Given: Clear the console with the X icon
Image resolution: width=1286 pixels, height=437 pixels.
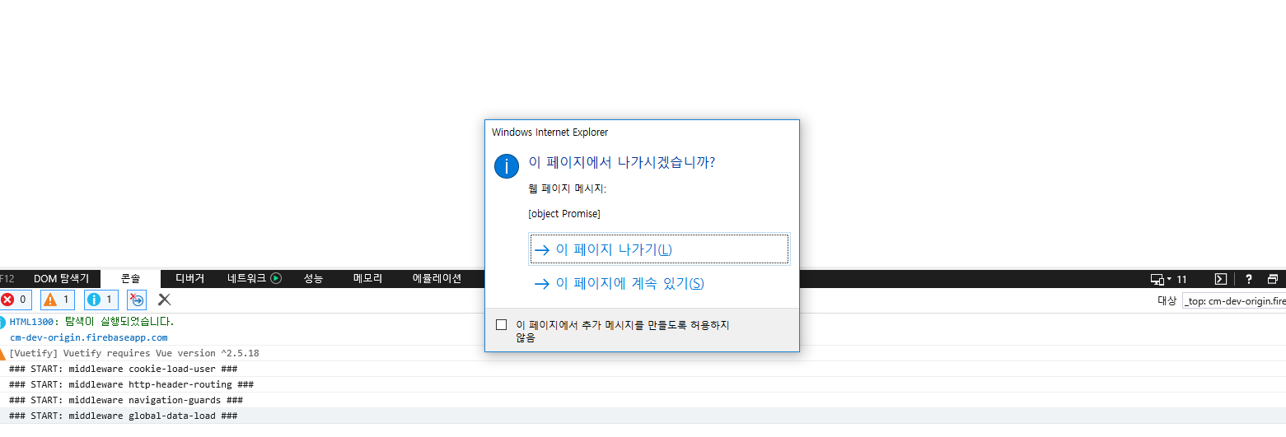Looking at the screenshot, I should pos(165,300).
